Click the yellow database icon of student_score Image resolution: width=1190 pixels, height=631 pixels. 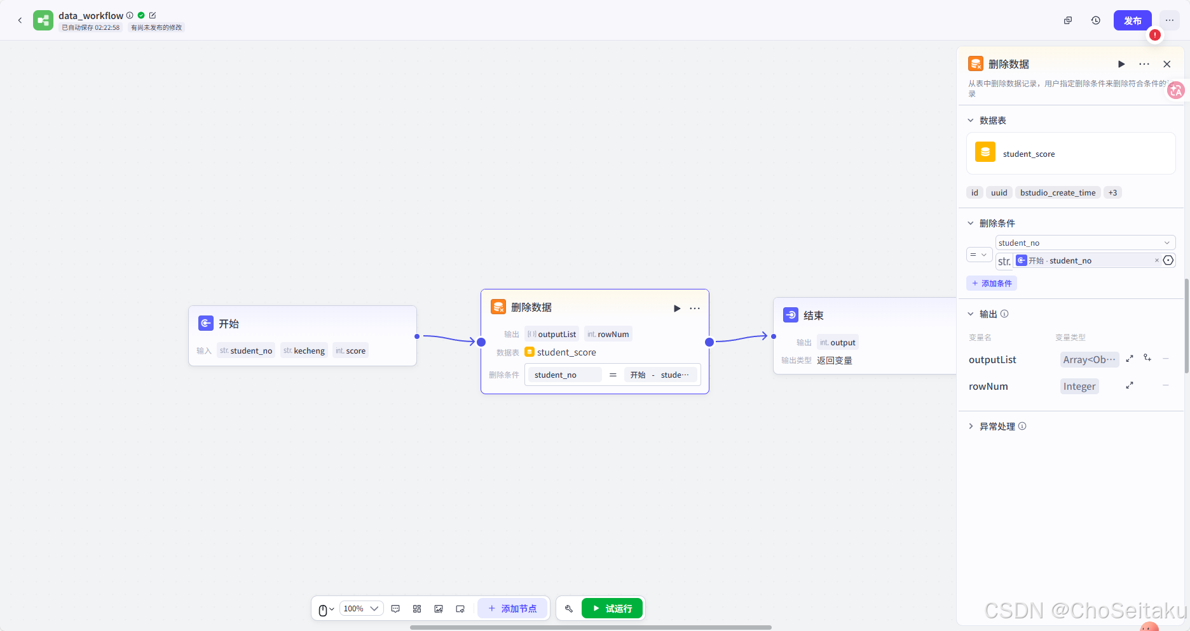(x=985, y=152)
